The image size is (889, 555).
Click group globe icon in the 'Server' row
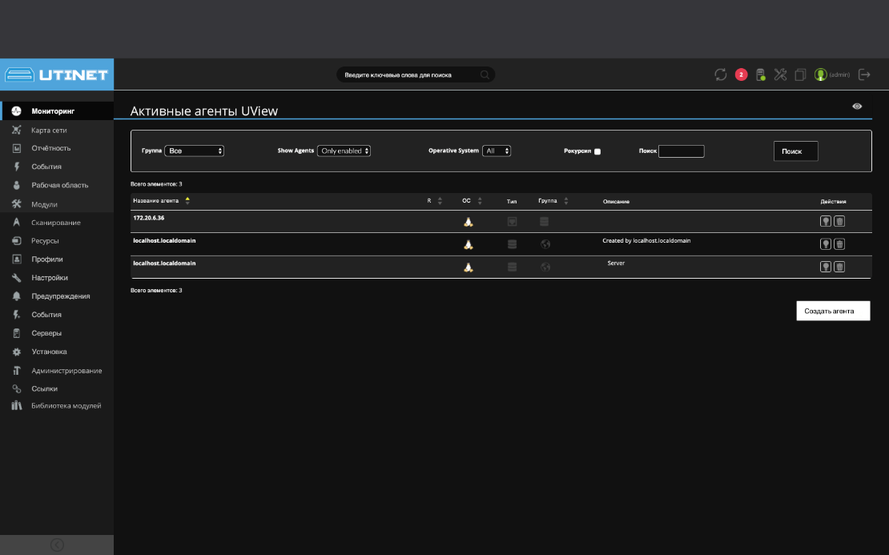coord(545,267)
